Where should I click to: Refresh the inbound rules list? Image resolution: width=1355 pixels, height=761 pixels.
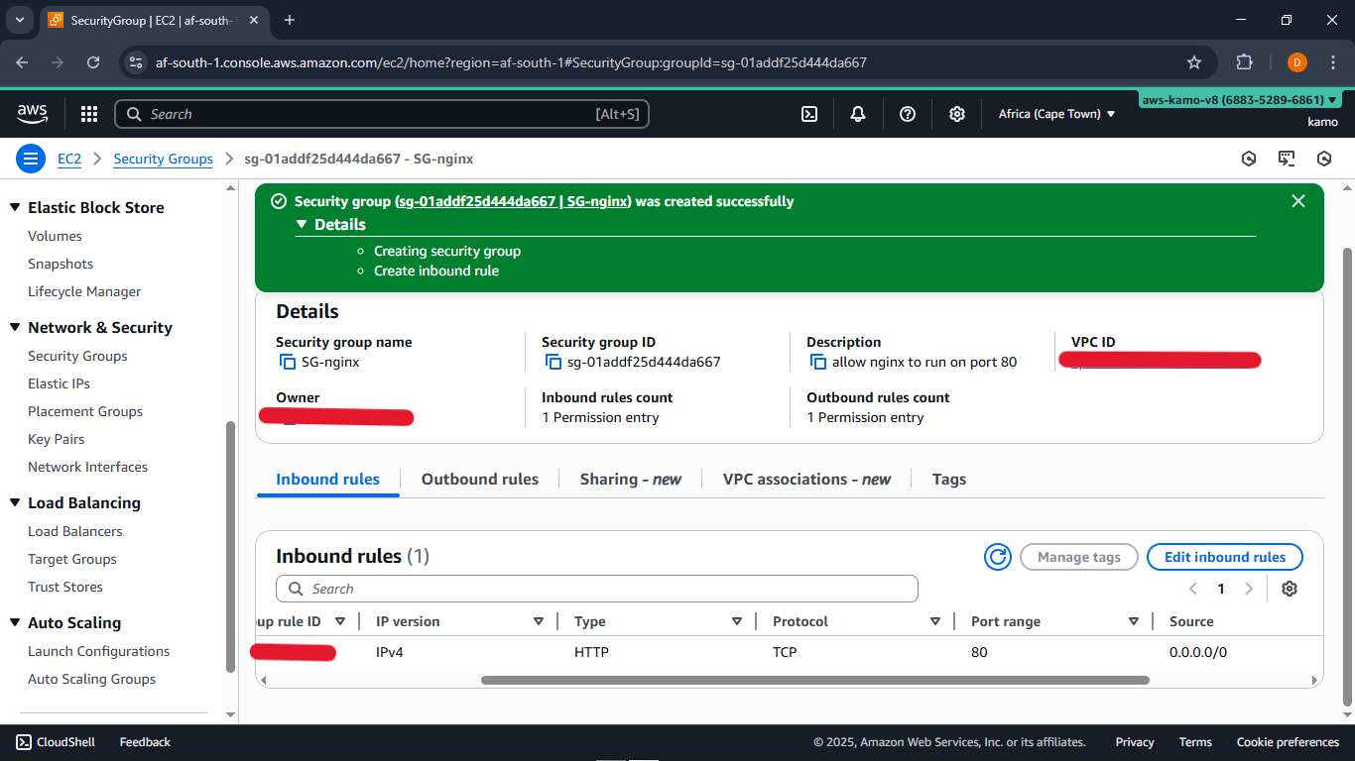click(997, 557)
